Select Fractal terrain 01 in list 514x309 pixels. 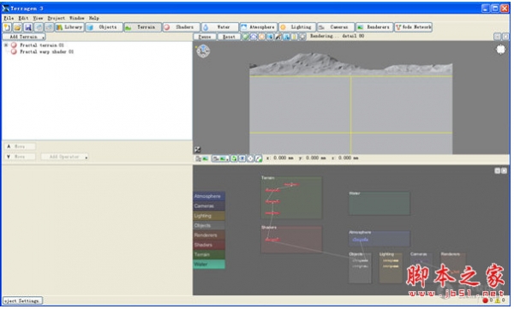42,45
